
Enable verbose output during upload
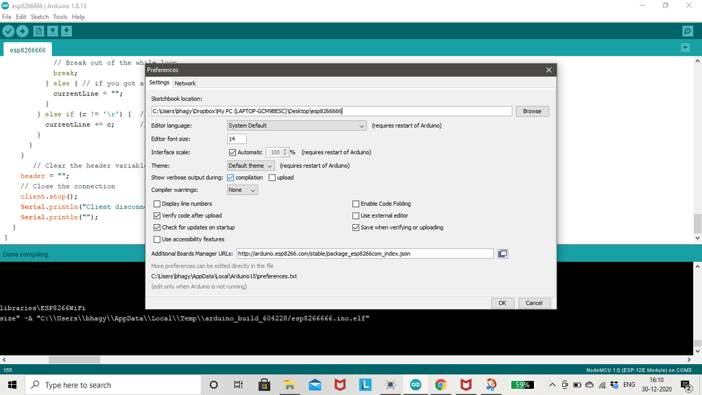pyautogui.click(x=272, y=178)
